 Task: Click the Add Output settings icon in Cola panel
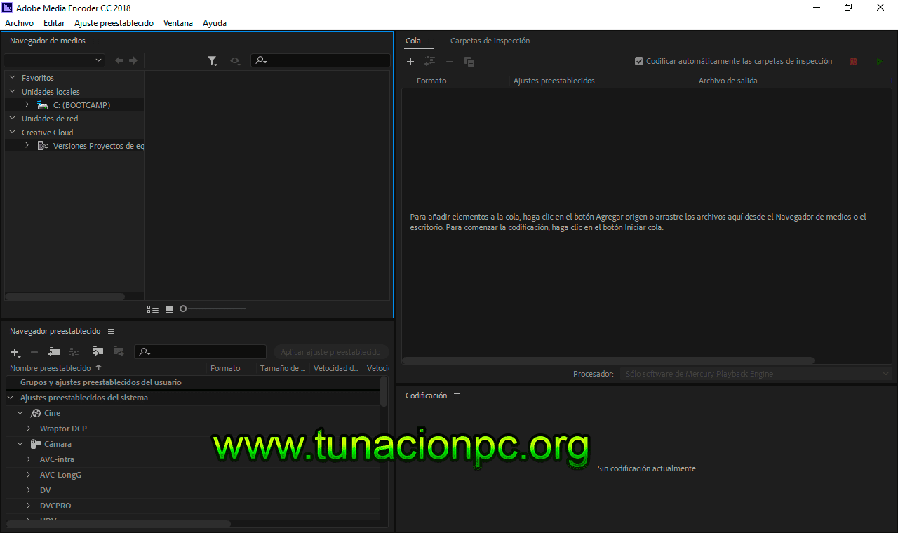[430, 62]
